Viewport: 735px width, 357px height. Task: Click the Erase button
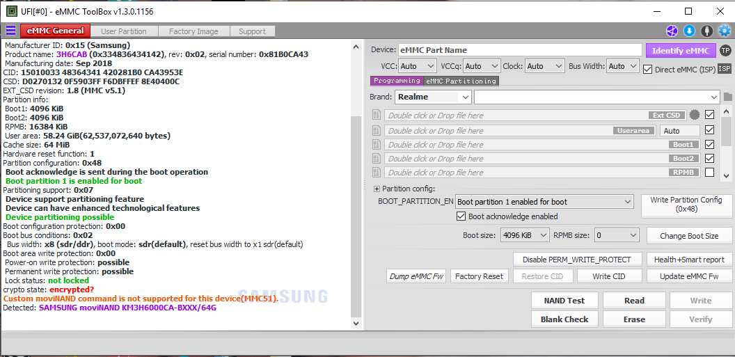(634, 319)
